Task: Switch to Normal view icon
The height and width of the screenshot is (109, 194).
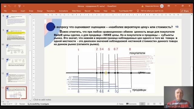Action: tap(142, 104)
